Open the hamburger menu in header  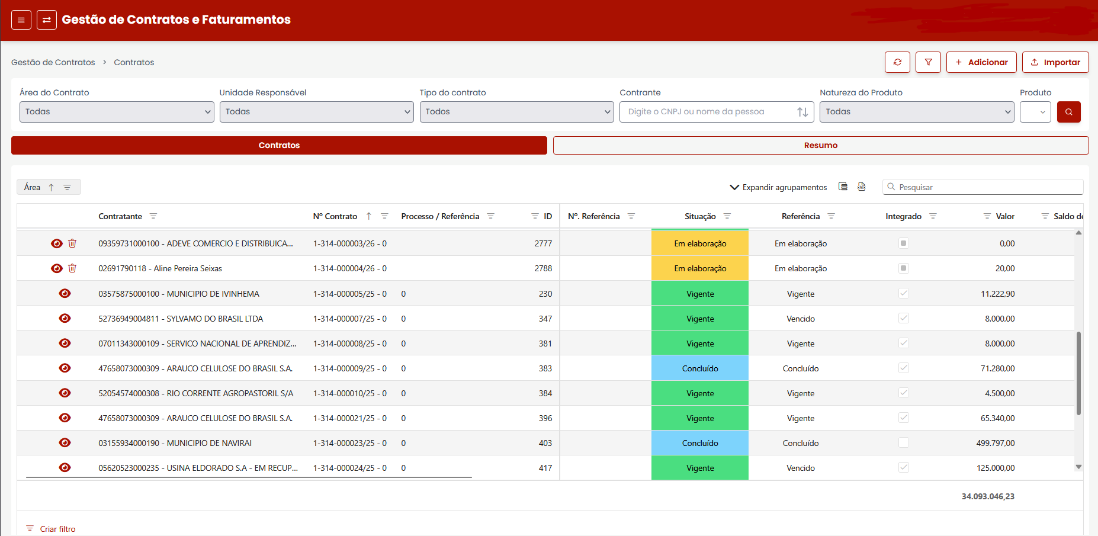coord(21,20)
